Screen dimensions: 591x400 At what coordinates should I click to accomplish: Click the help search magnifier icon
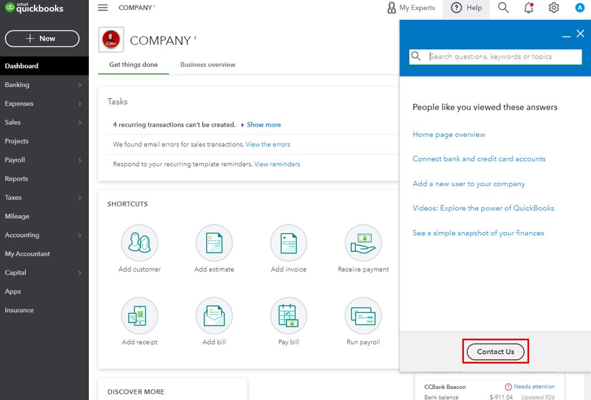[416, 56]
